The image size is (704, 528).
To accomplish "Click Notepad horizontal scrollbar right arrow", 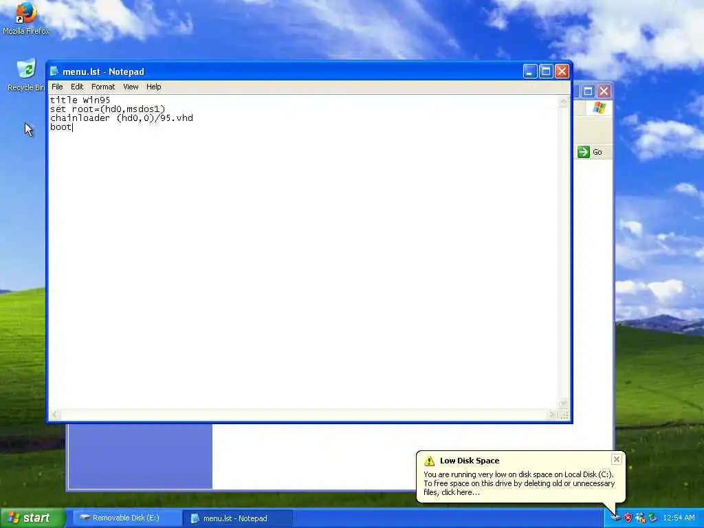I will (552, 415).
